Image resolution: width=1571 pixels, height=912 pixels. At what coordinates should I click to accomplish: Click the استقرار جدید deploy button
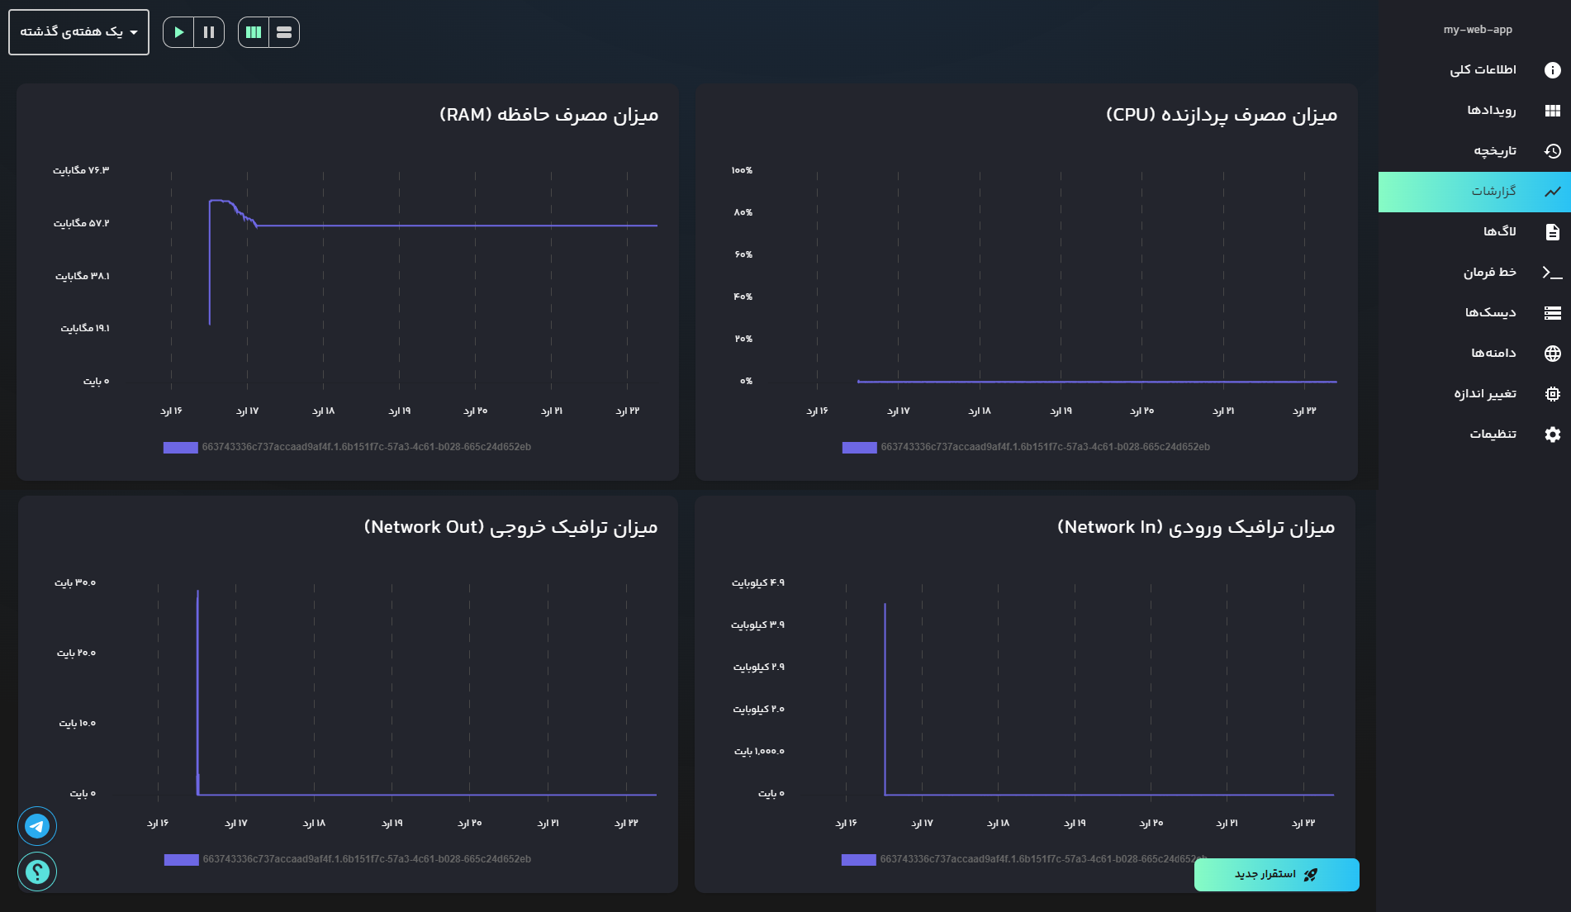click(x=1276, y=875)
